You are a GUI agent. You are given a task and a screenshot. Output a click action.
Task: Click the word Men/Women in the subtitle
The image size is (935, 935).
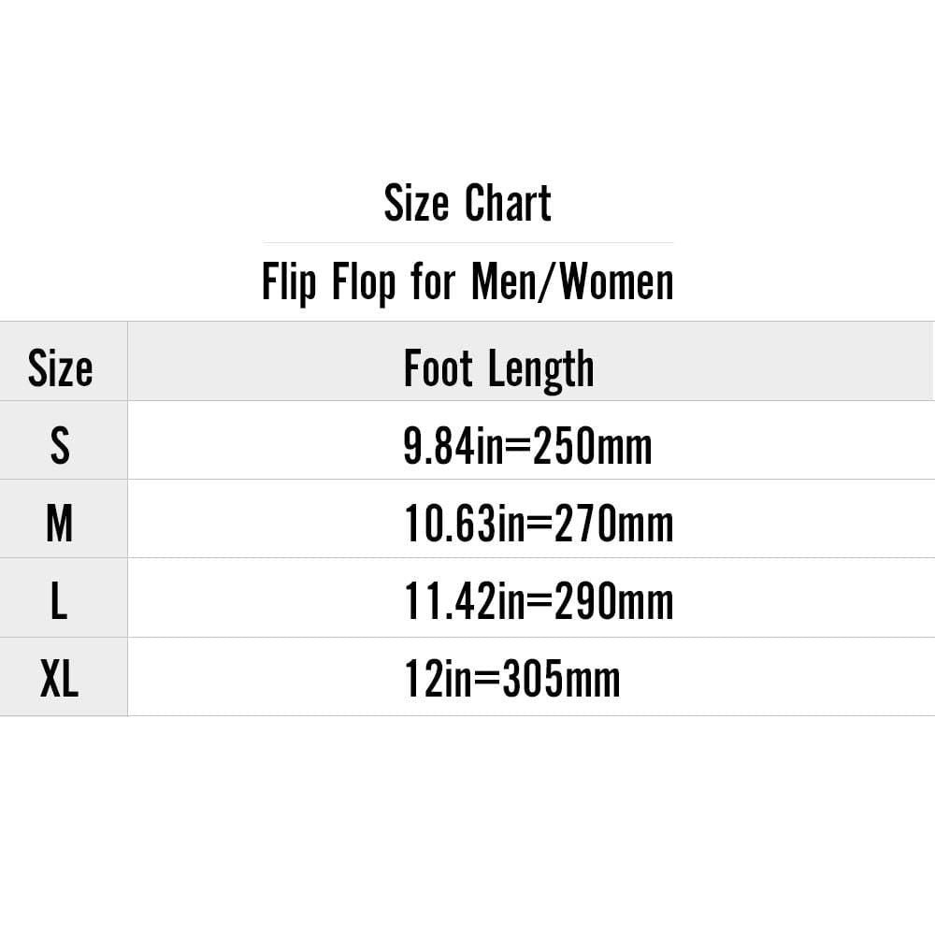(572, 282)
